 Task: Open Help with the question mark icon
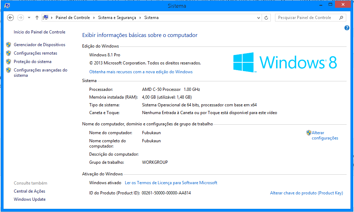(347, 28)
